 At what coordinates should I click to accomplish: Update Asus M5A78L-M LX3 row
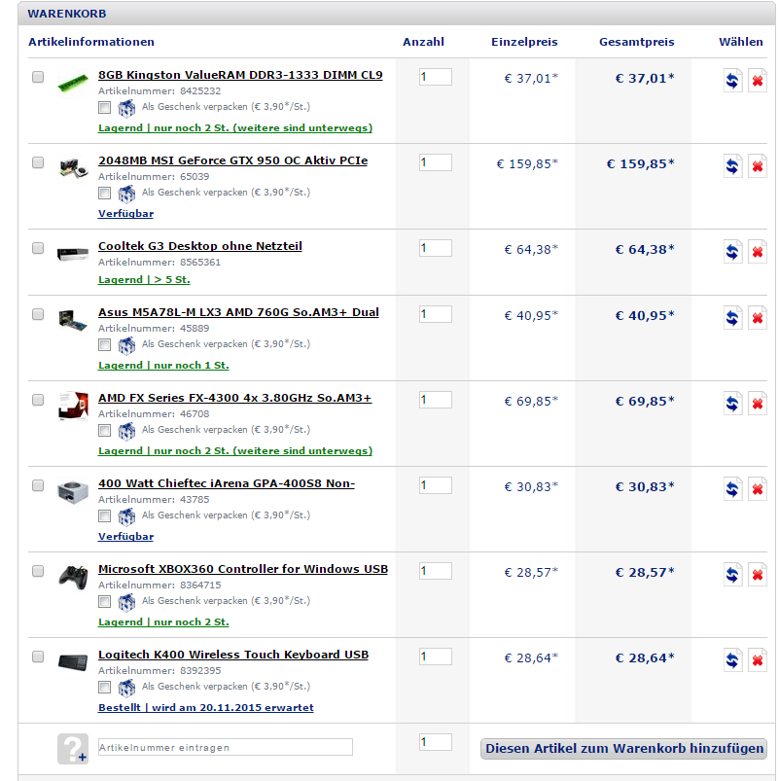[x=732, y=318]
